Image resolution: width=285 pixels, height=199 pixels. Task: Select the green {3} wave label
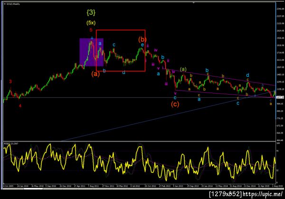pos(91,12)
